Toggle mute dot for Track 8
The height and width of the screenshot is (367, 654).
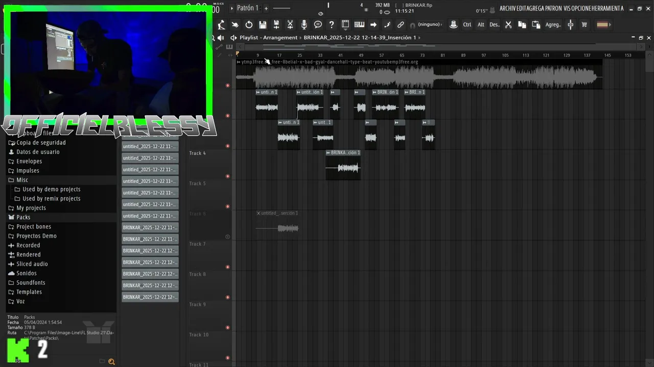click(x=228, y=297)
